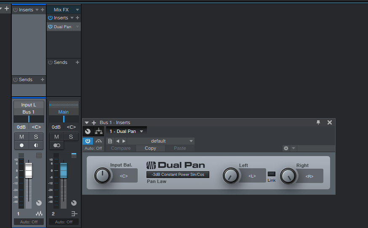Viewport: 368px width, 228px height.
Task: Load previous preset with left arrow
Action: tap(117, 141)
